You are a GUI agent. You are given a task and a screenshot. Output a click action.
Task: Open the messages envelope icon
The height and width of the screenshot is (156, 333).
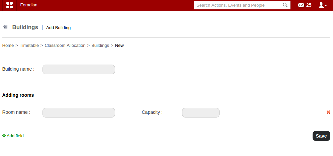[x=301, y=5]
